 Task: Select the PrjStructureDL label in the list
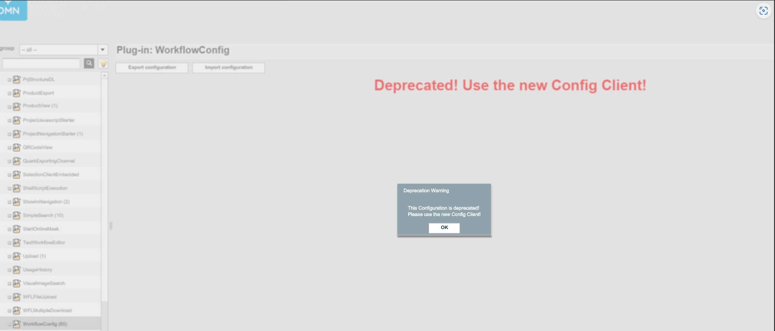tap(39, 80)
